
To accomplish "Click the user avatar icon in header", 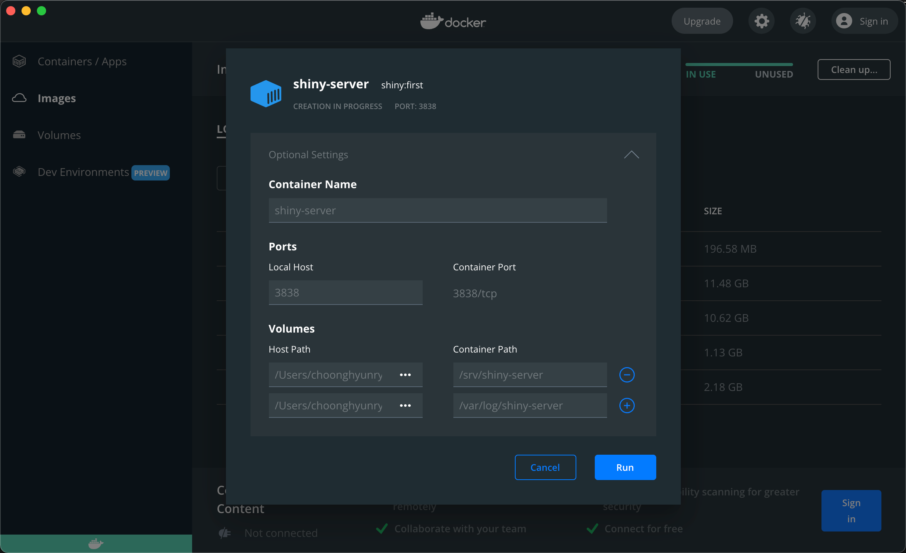I will [844, 21].
